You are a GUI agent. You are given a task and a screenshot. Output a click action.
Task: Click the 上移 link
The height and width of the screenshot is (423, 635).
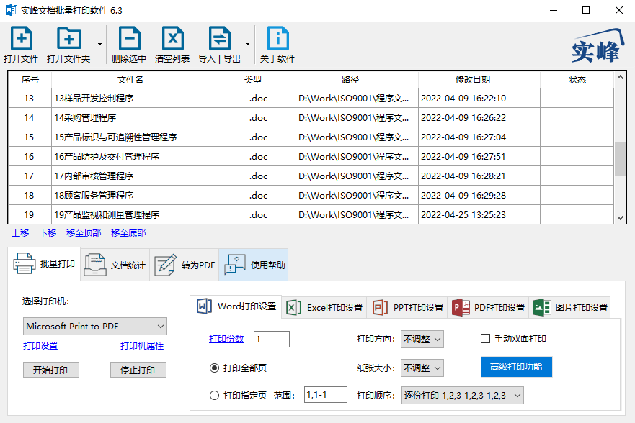point(20,233)
